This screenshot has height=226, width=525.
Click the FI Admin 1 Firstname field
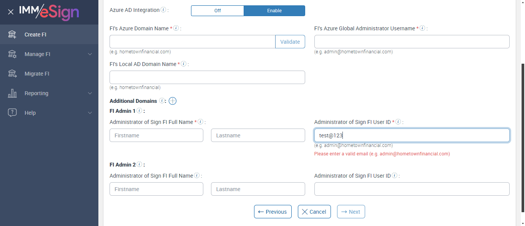(x=156, y=135)
